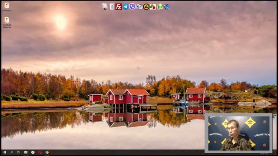
Task: Launch Viber from the dock
Action: [132, 7]
